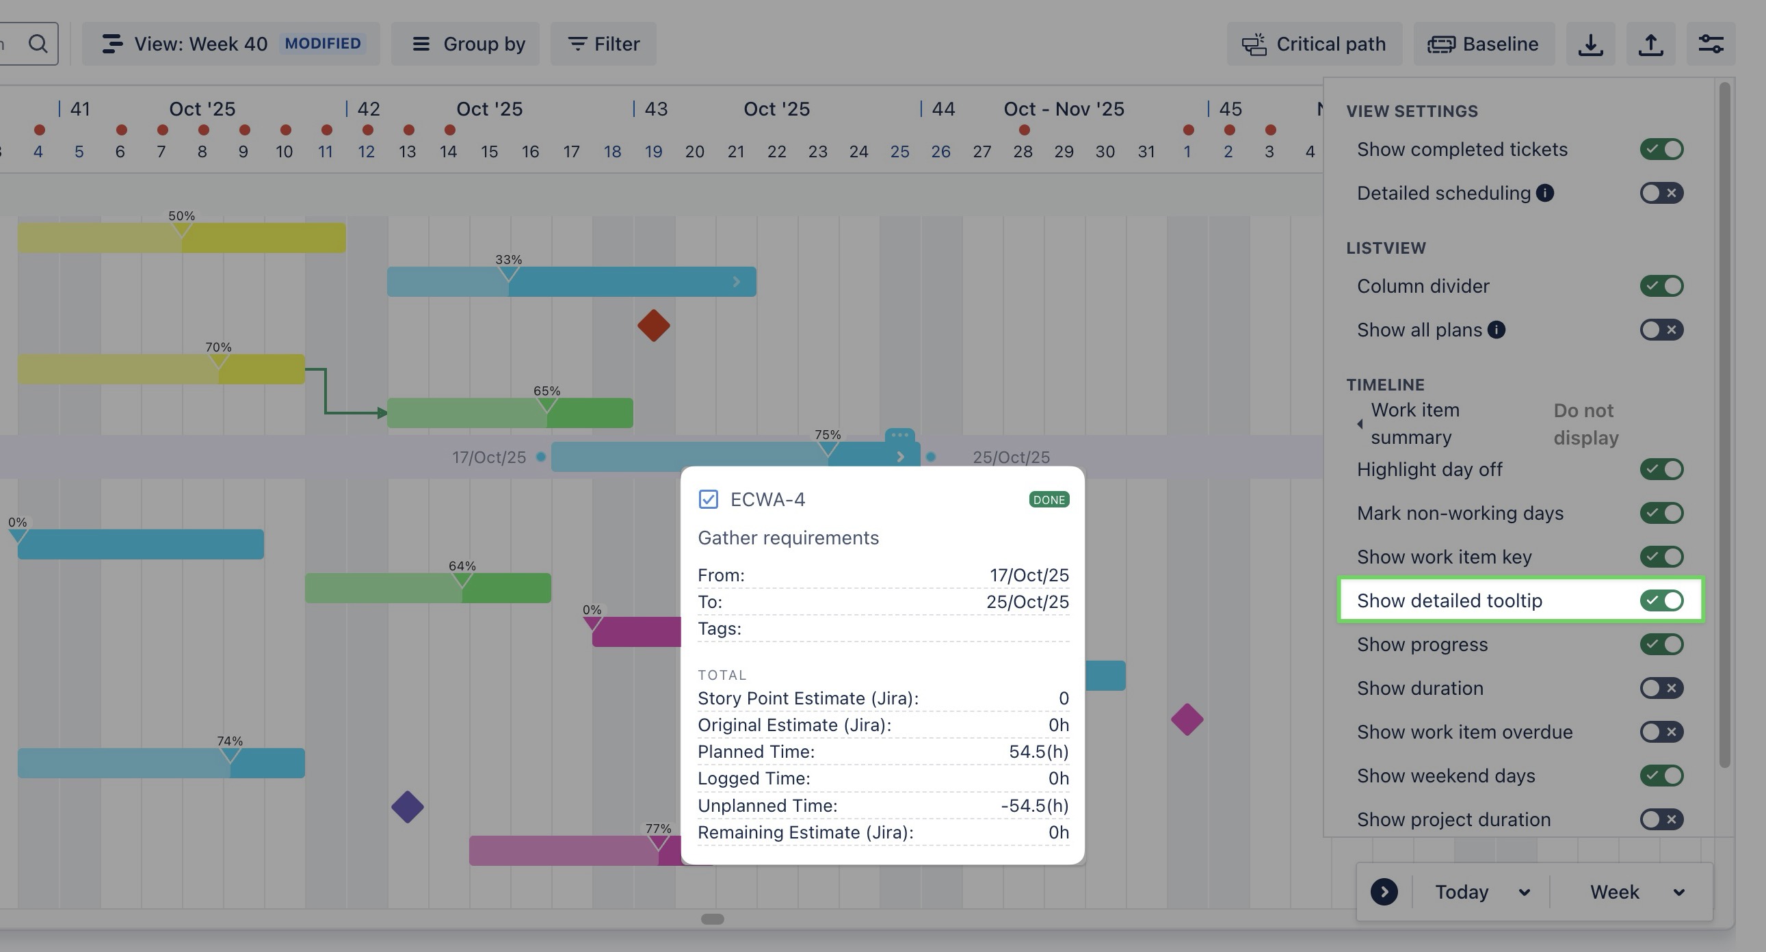This screenshot has width=1766, height=952.
Task: Click the Critical path button
Action: point(1314,44)
